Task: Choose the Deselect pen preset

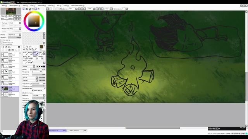Action: [41, 58]
